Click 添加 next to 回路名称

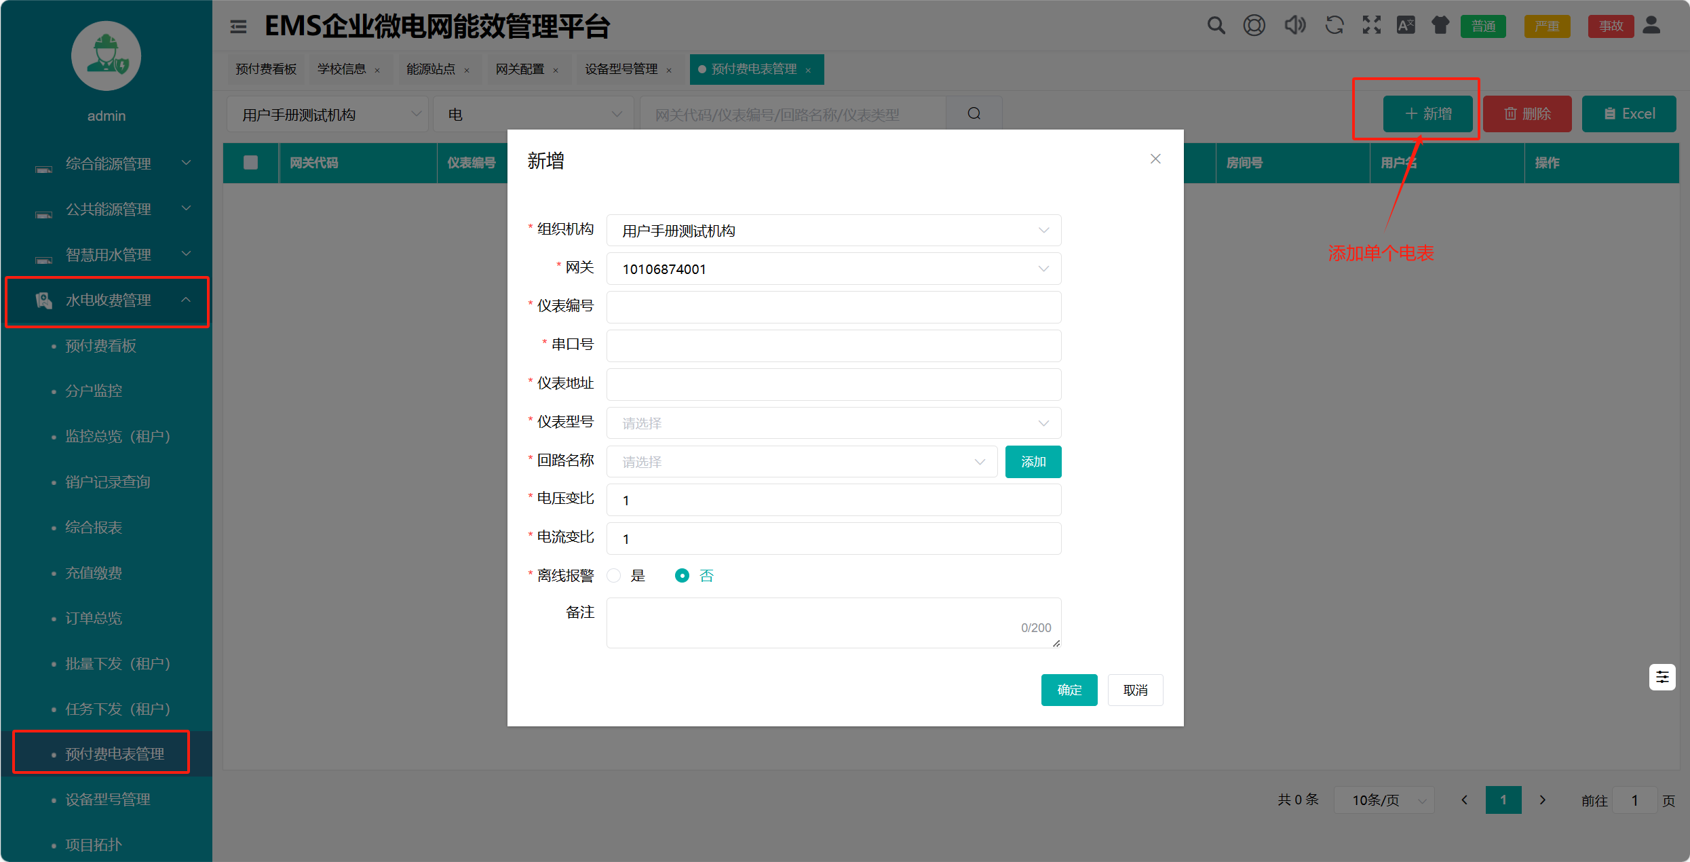[1033, 462]
